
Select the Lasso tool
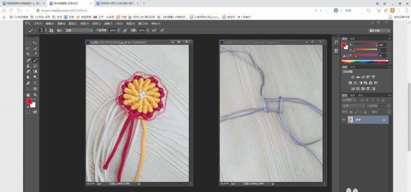28,48
